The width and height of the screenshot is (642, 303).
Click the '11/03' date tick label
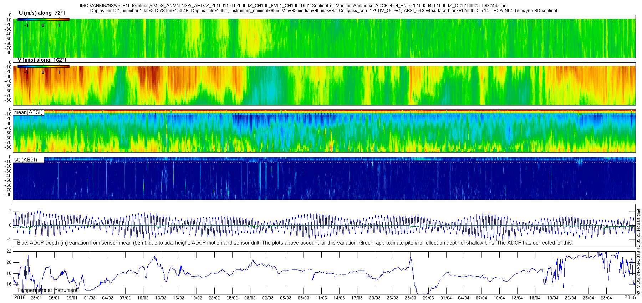pyautogui.click(x=321, y=298)
